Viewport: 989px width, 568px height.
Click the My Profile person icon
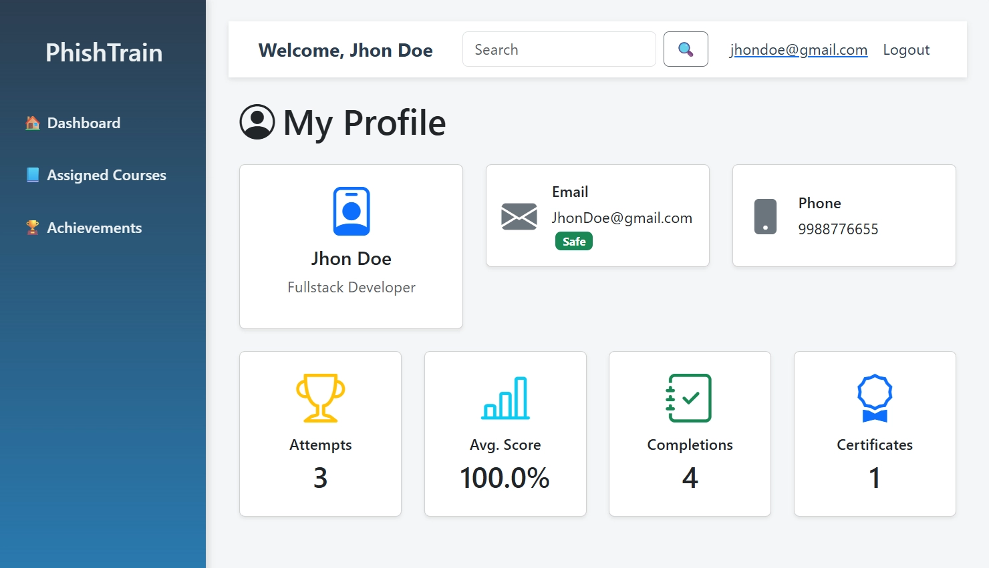257,122
